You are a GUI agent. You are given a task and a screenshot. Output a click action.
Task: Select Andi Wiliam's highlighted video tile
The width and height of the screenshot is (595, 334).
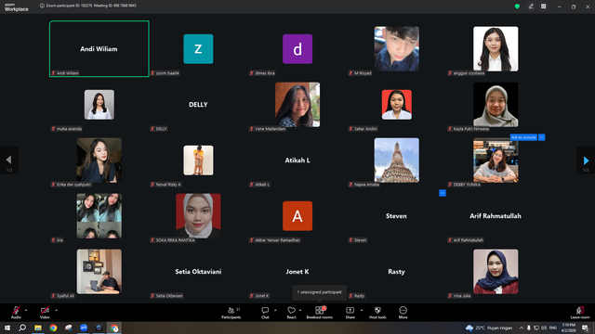pos(99,49)
